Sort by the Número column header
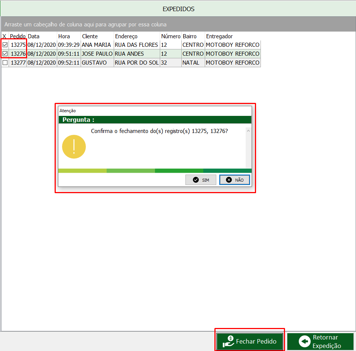Image resolution: width=356 pixels, height=351 pixels. pyautogui.click(x=171, y=36)
